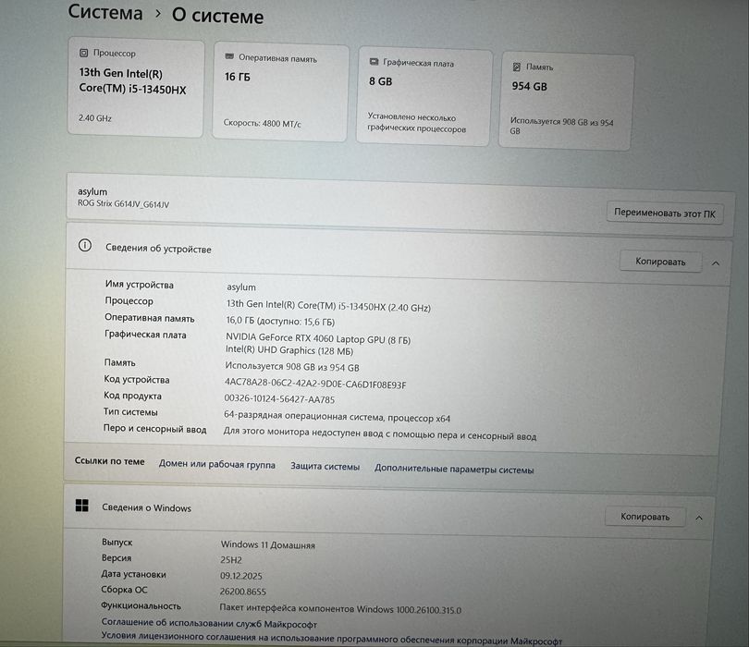Screen dimensions: 749x647
Task: Open the Microsoft software license terms link
Action: tap(332, 639)
